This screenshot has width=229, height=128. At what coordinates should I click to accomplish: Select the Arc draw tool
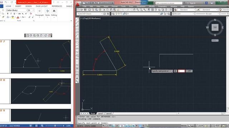pos(77,36)
